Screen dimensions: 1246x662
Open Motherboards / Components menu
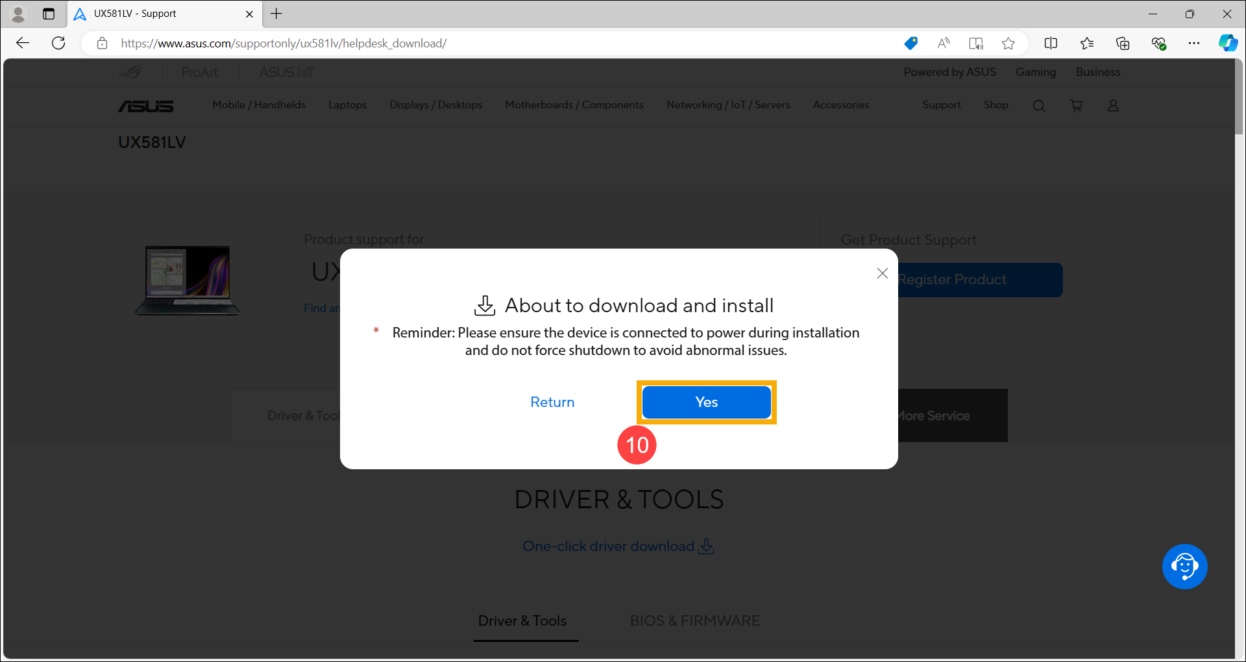[574, 105]
